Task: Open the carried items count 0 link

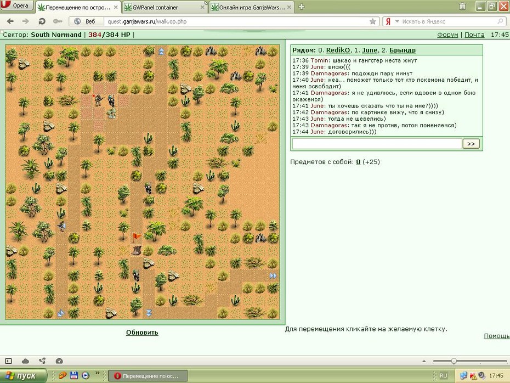Action: tap(358, 162)
